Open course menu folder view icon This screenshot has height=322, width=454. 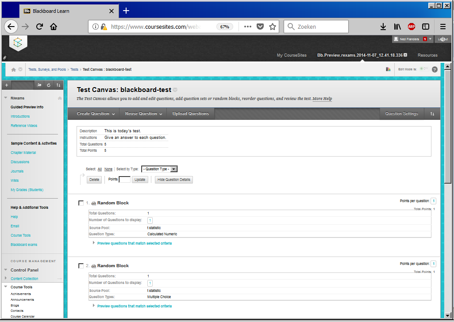(x=39, y=85)
